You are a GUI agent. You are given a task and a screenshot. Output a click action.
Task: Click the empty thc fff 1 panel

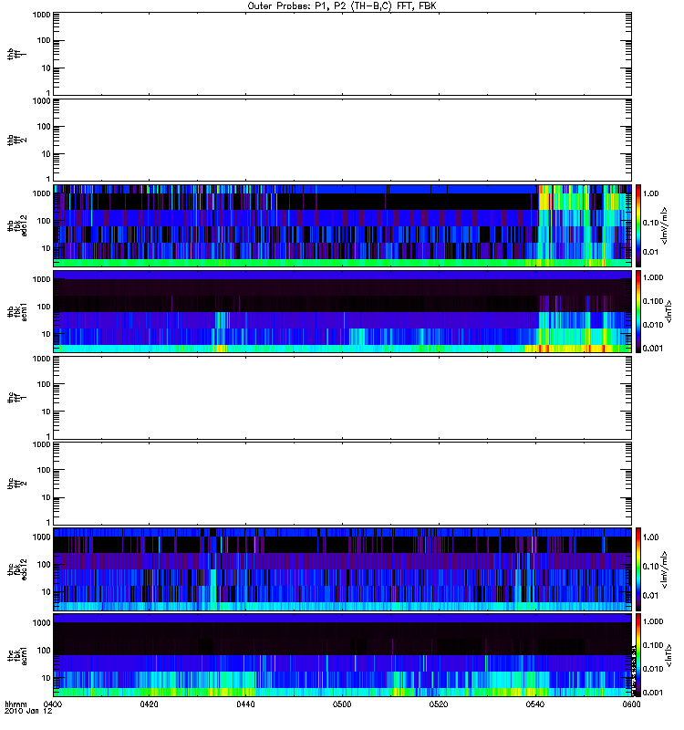coord(343,398)
